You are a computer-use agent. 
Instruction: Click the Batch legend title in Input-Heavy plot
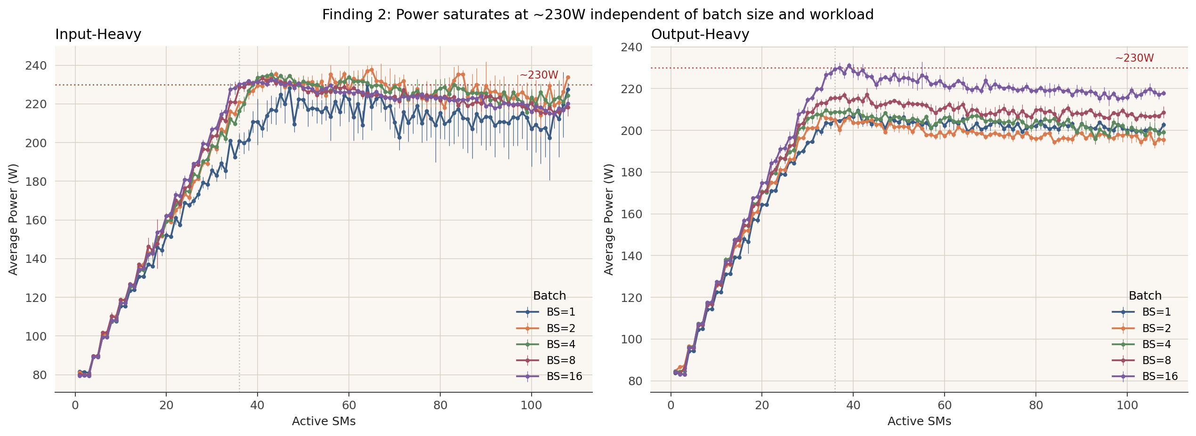[x=549, y=295]
